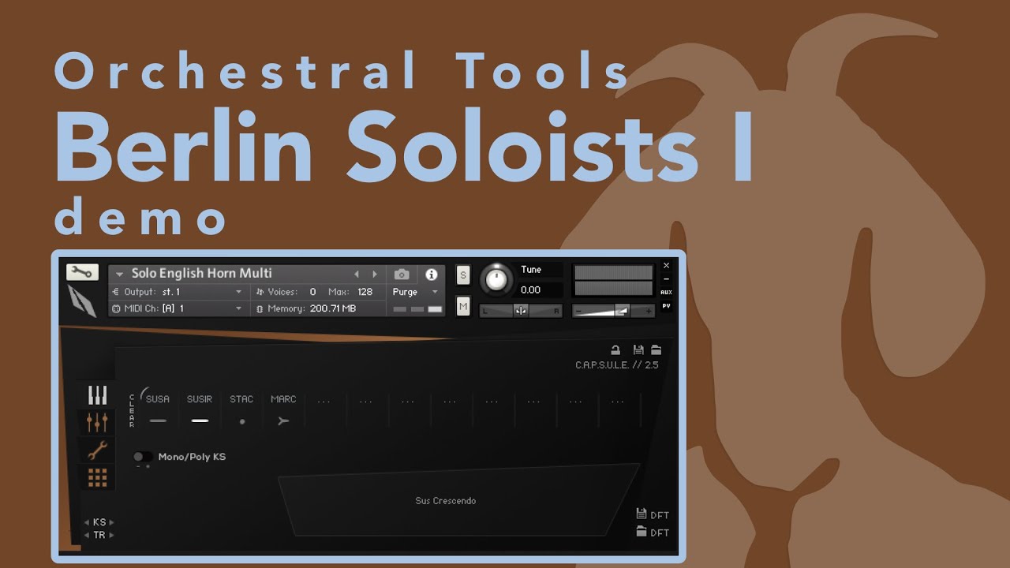Open the instrument info with the 'i' icon
Viewport: 1010px width, 568px height.
pos(431,275)
